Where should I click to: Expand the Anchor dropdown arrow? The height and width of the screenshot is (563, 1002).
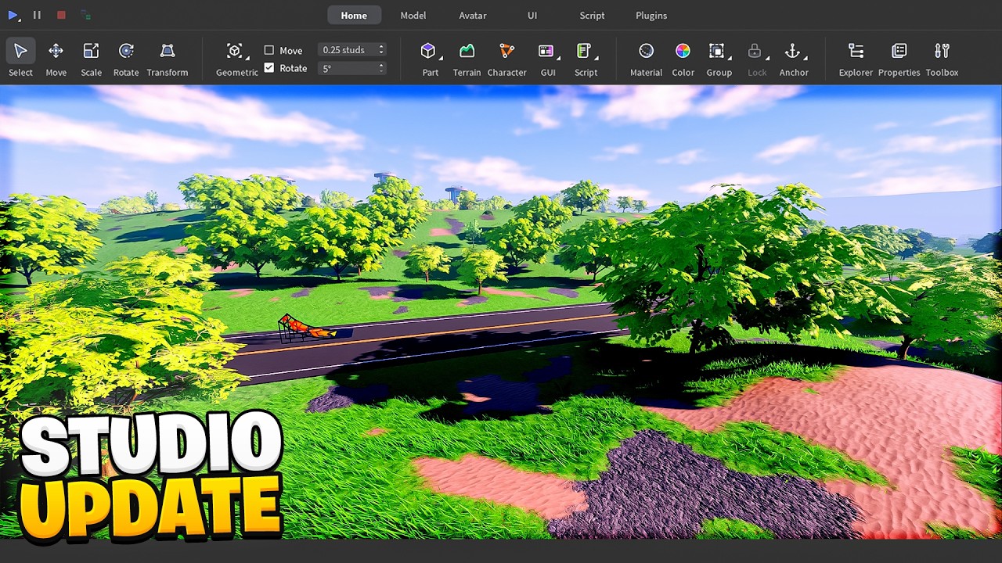806,58
